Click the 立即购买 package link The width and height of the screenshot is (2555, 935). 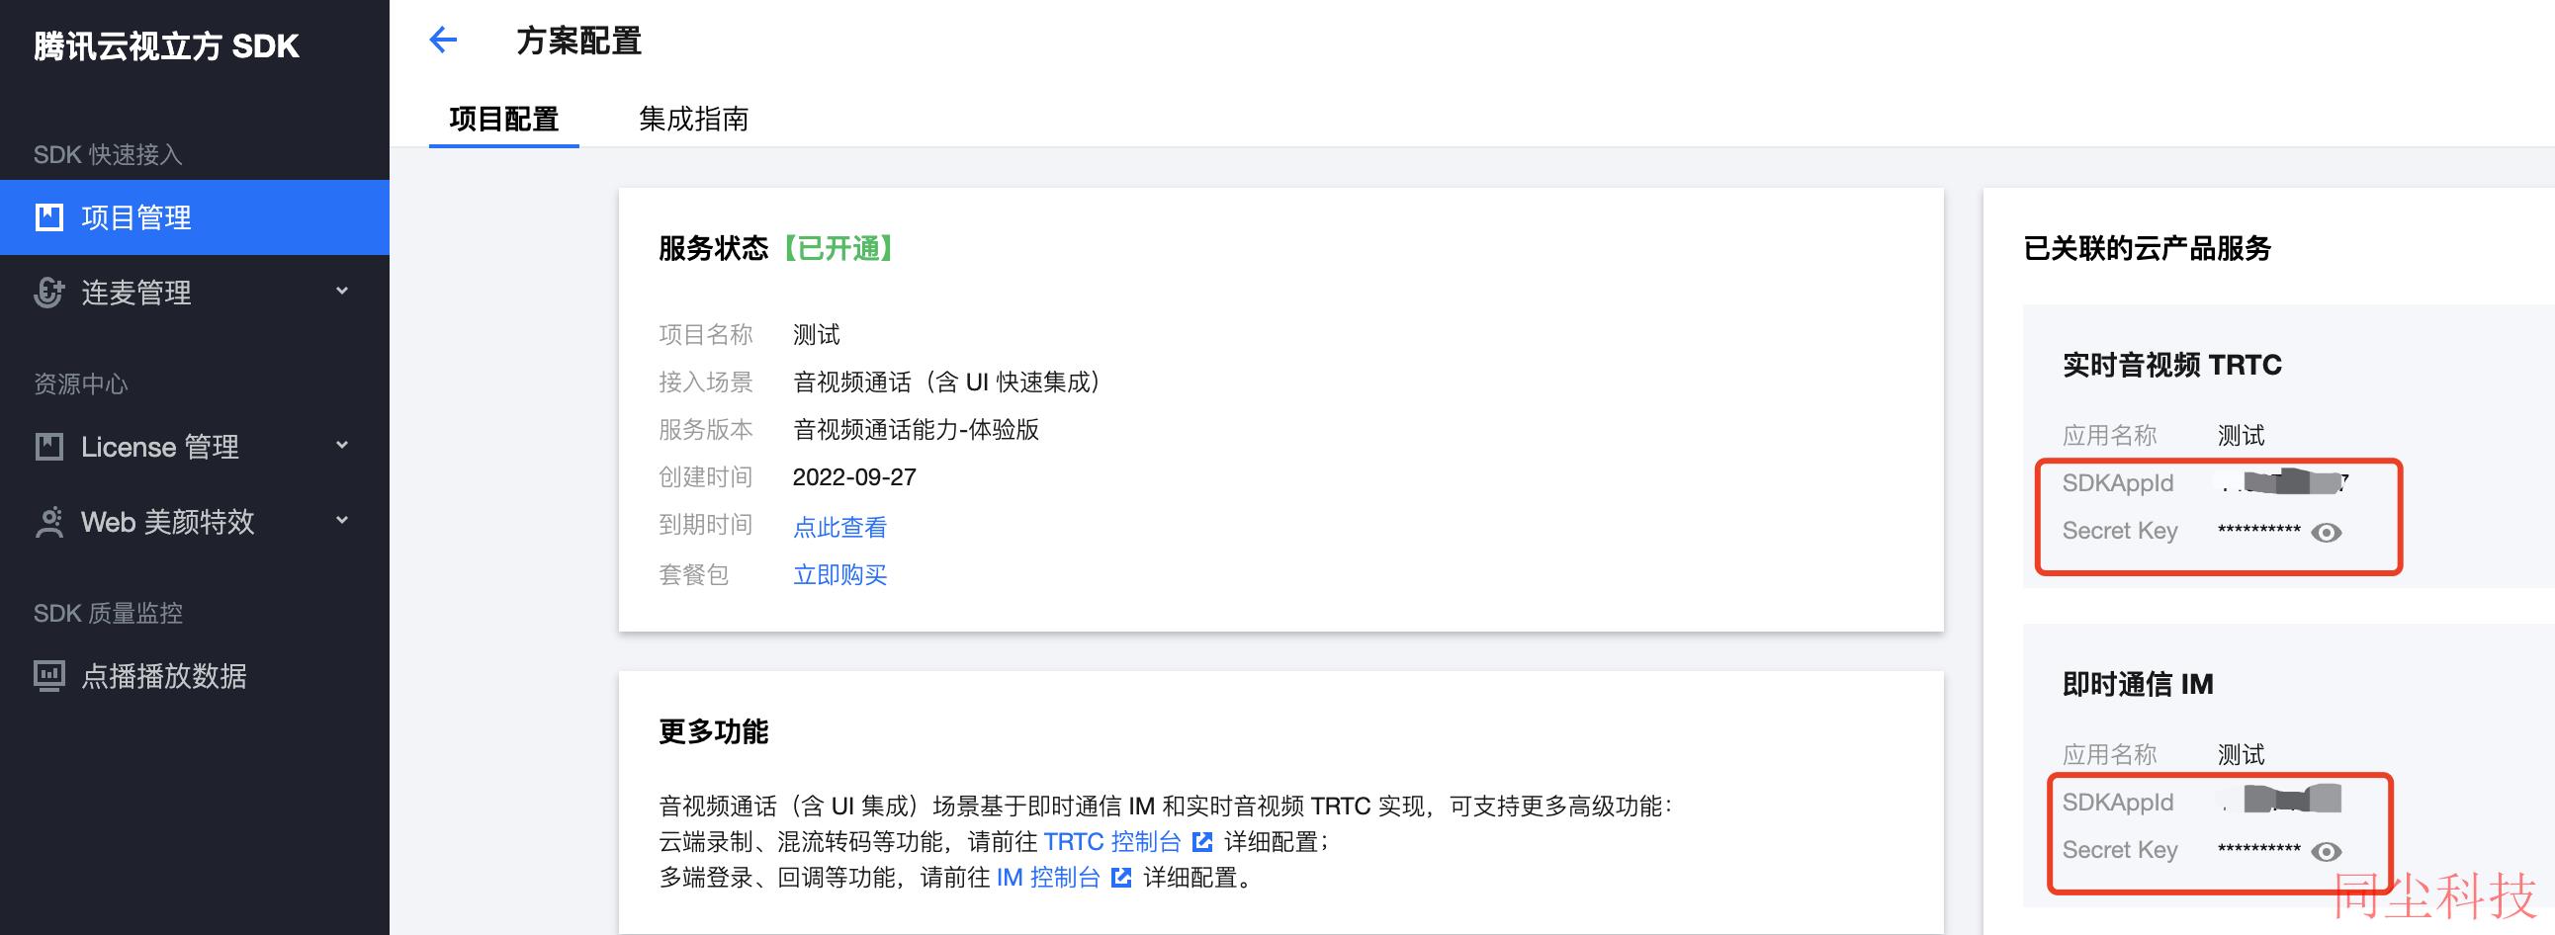click(x=839, y=575)
